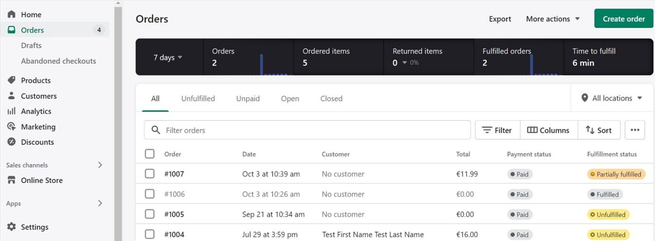The image size is (655, 241).
Task: Click customer Test First Name Test Last Name
Action: point(373,234)
